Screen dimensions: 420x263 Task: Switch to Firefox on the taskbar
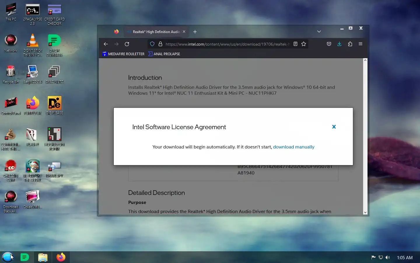[x=61, y=257]
